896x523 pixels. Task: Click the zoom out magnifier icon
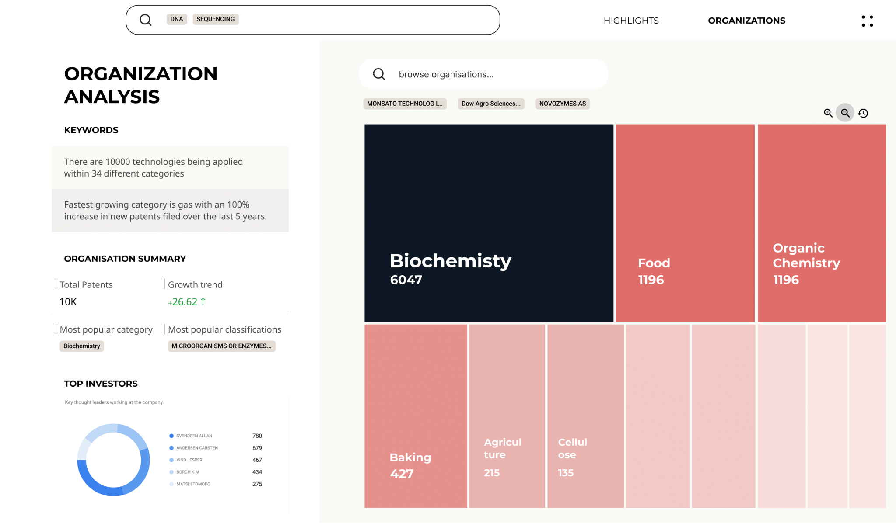(845, 113)
